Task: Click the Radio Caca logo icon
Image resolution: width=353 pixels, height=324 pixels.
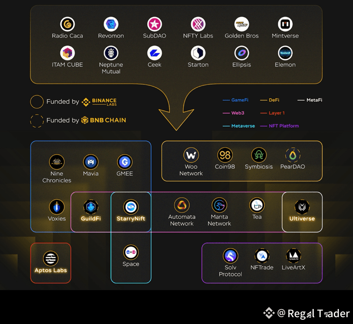Action: pos(67,24)
